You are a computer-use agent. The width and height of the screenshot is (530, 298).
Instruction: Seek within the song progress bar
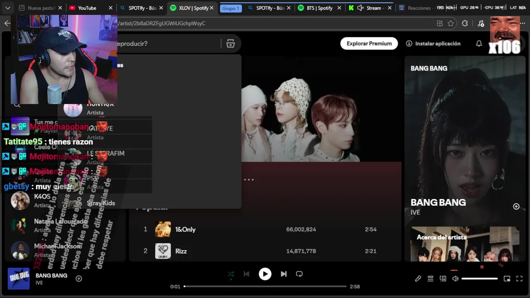tap(265, 286)
